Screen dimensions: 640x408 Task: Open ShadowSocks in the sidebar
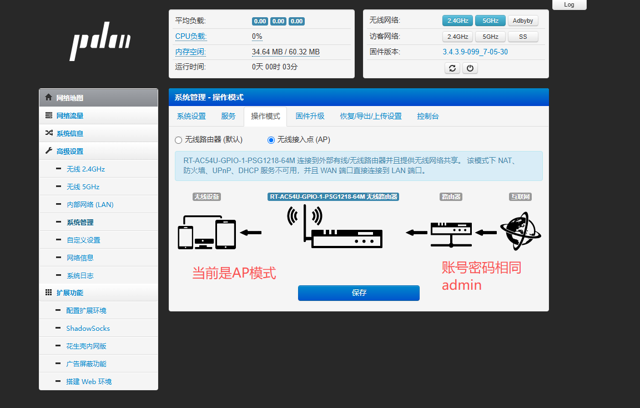pyautogui.click(x=88, y=328)
